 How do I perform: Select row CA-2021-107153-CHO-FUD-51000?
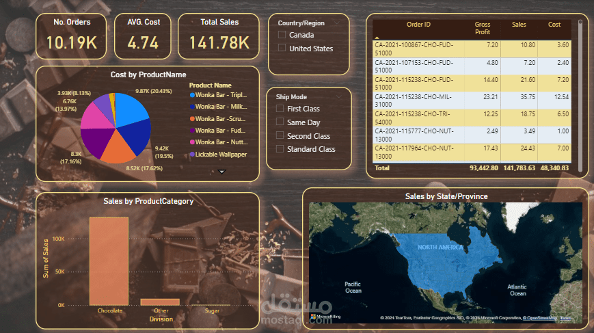(x=472, y=66)
